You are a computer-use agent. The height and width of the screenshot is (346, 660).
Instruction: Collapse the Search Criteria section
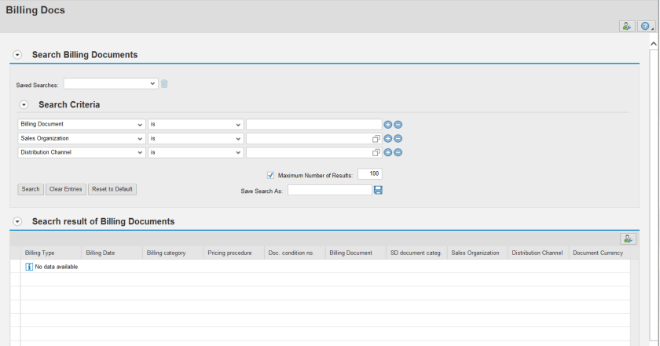24,104
